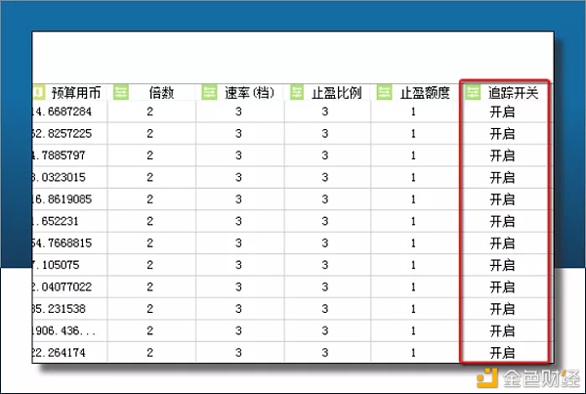Toggle 开启 in the 52.8257225 row
Image resolution: width=586 pixels, height=394 pixels.
point(502,134)
